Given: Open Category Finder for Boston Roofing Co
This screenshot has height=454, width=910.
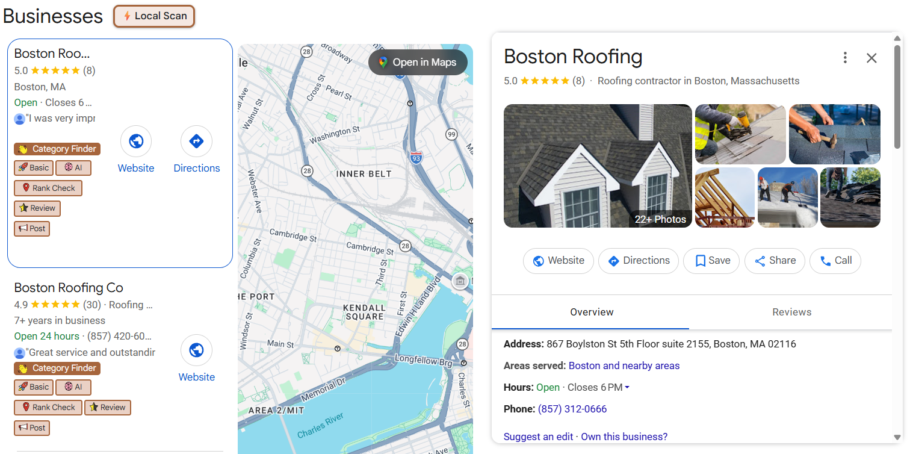Looking at the screenshot, I should click(57, 368).
